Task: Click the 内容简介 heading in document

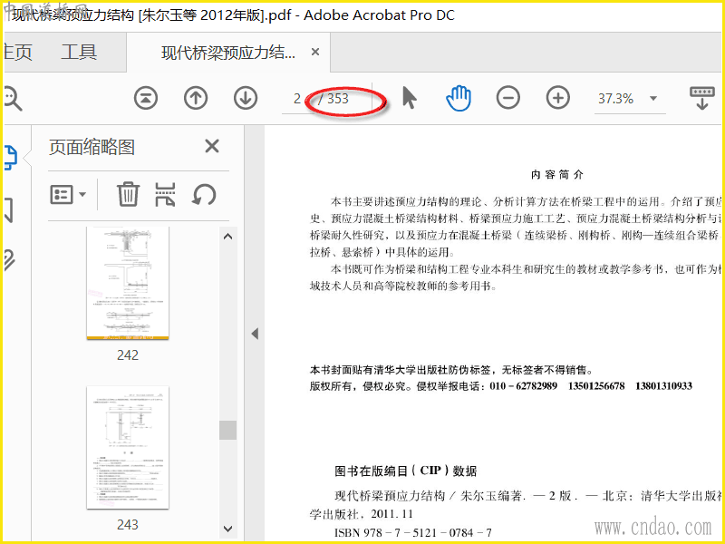Action: tap(557, 174)
